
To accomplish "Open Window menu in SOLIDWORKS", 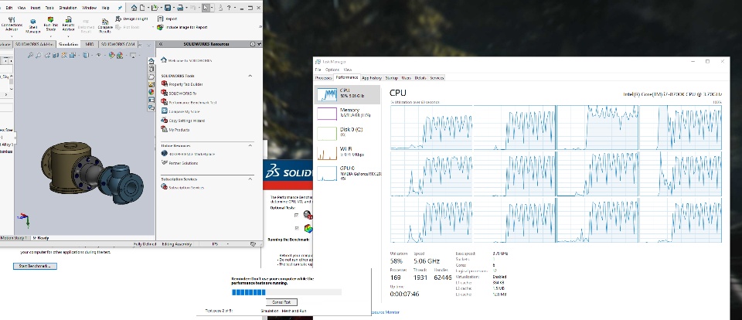I will pyautogui.click(x=90, y=8).
